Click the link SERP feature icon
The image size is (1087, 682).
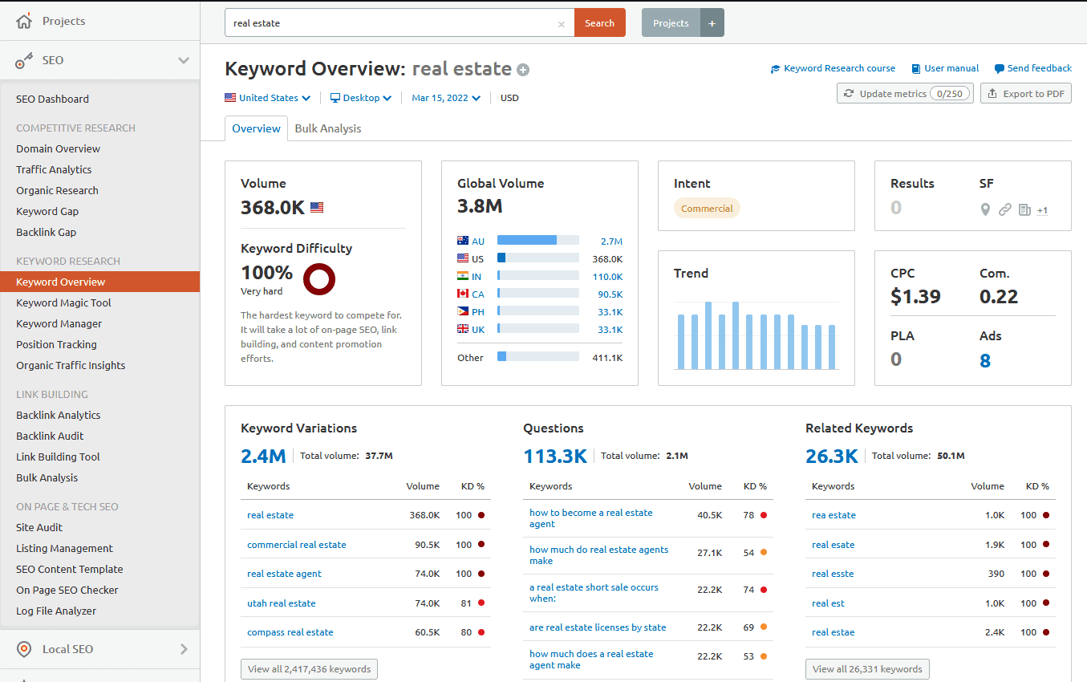pyautogui.click(x=1004, y=209)
